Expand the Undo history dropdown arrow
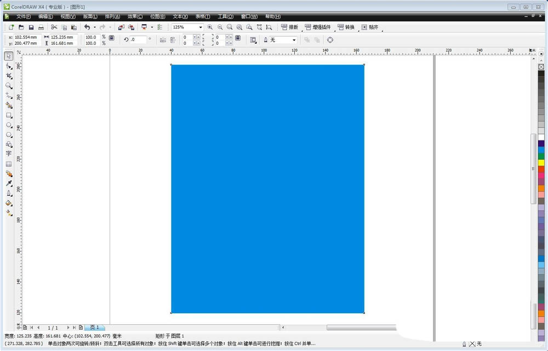The width and height of the screenshot is (548, 351). coord(94,27)
